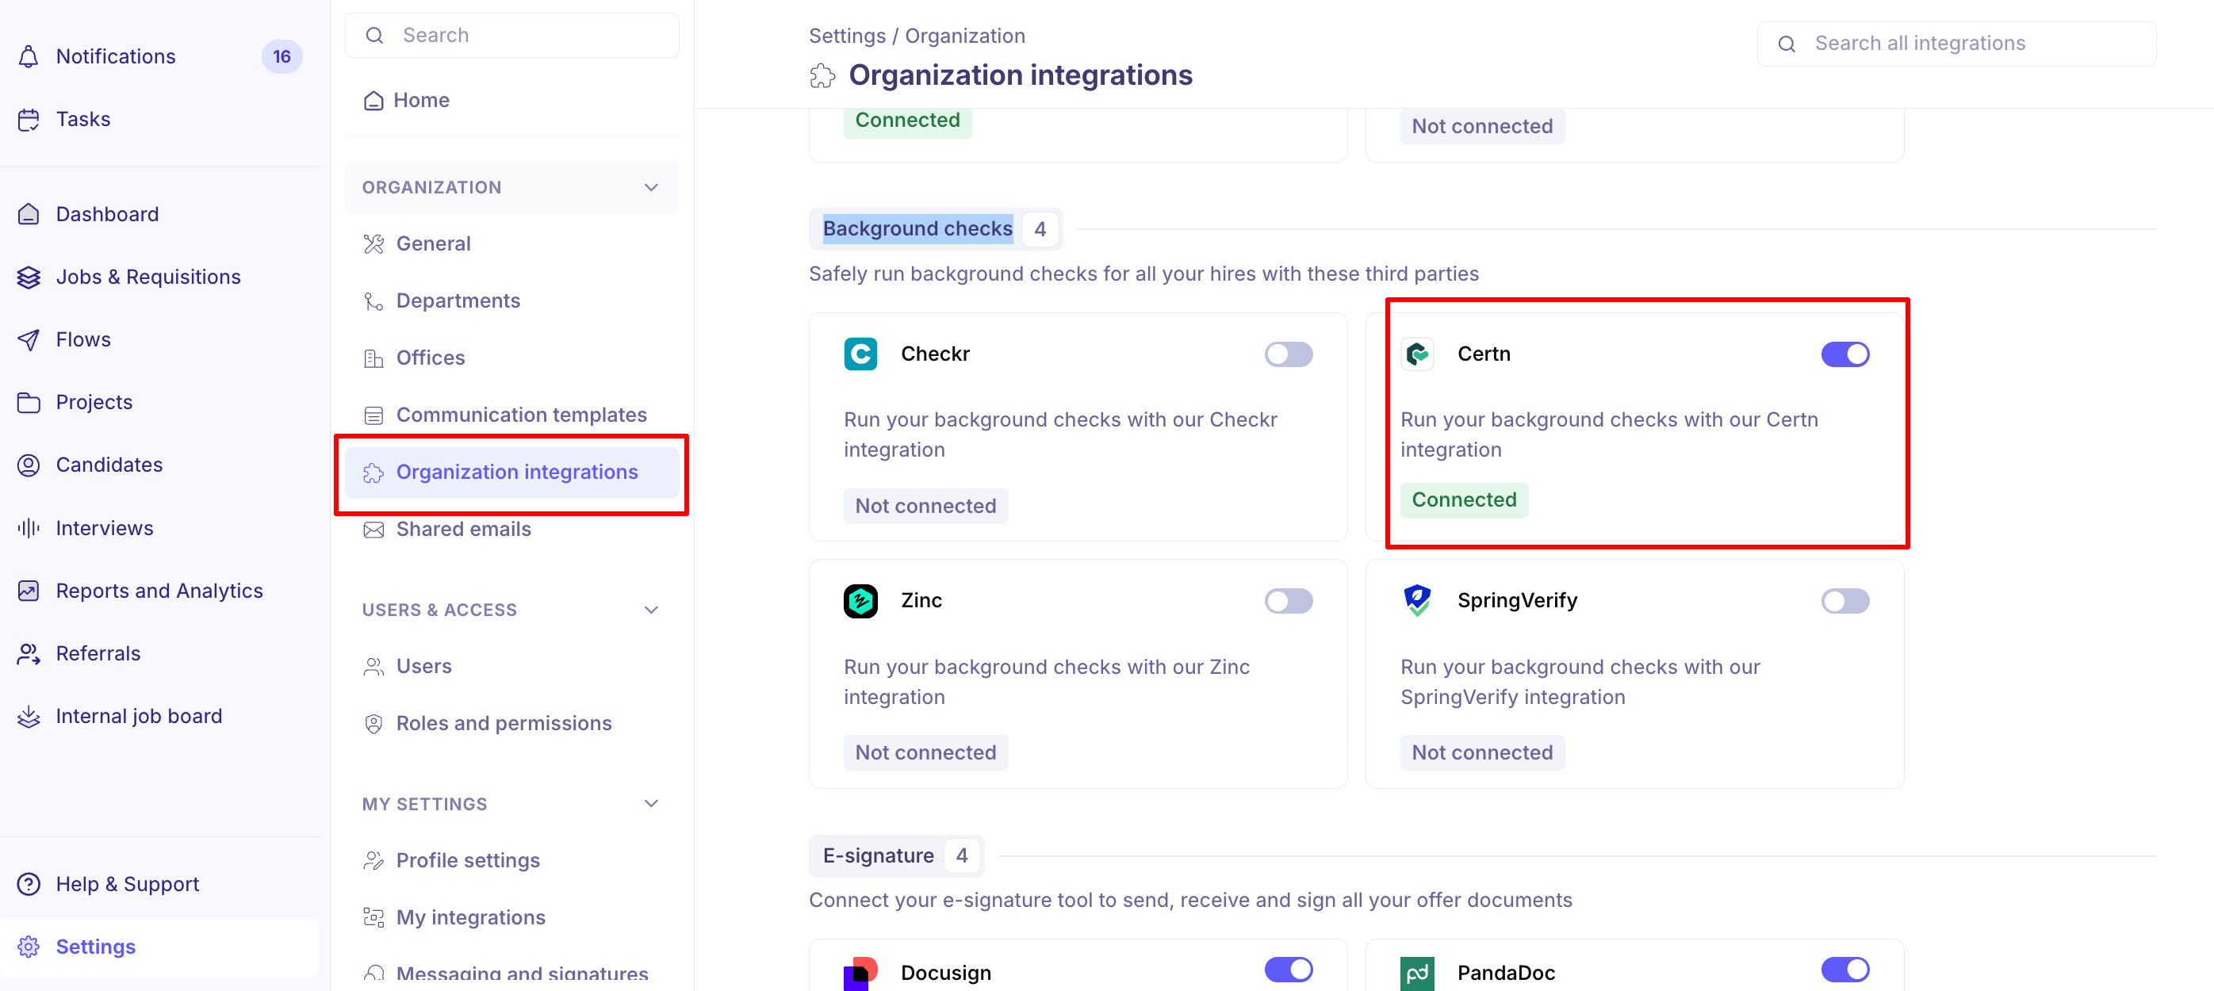Click the Settings breadcrumb link
2214x991 pixels.
tap(847, 36)
